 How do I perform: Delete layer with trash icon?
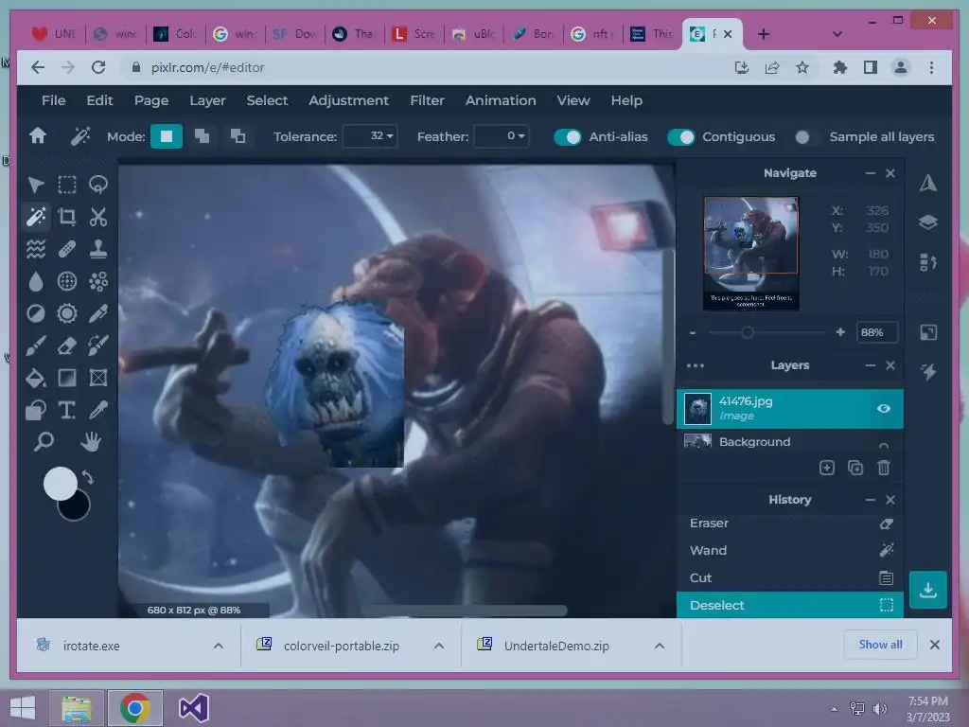point(884,468)
